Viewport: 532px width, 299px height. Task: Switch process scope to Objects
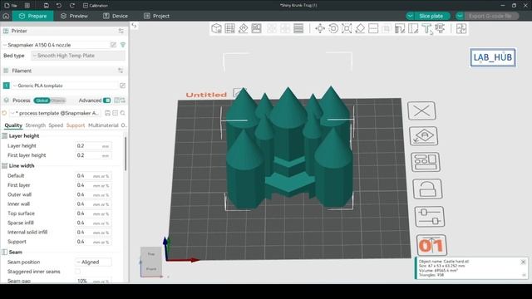(x=58, y=100)
